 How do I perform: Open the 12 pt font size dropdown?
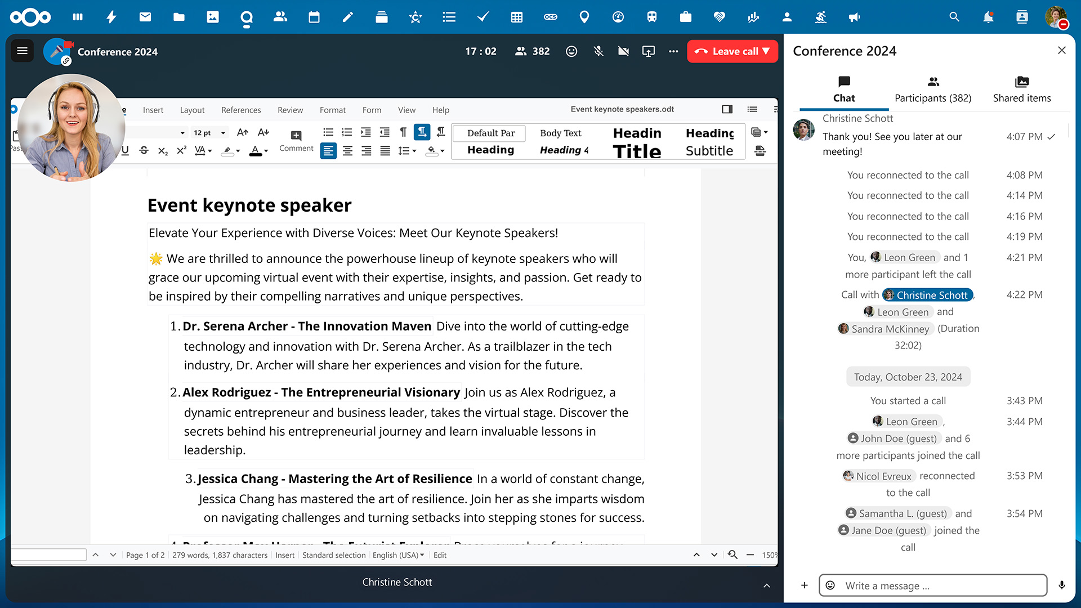click(209, 133)
